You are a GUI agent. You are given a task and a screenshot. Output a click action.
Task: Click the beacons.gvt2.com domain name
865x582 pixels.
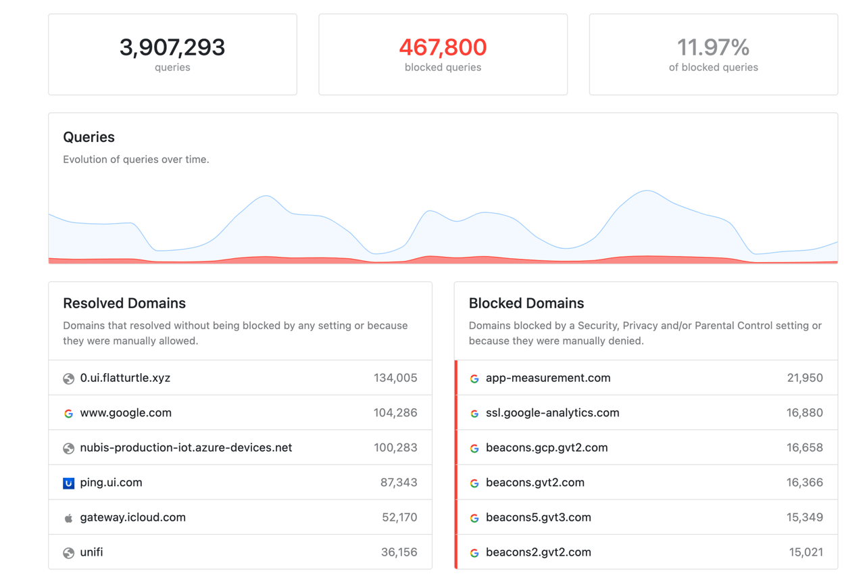[x=535, y=483]
